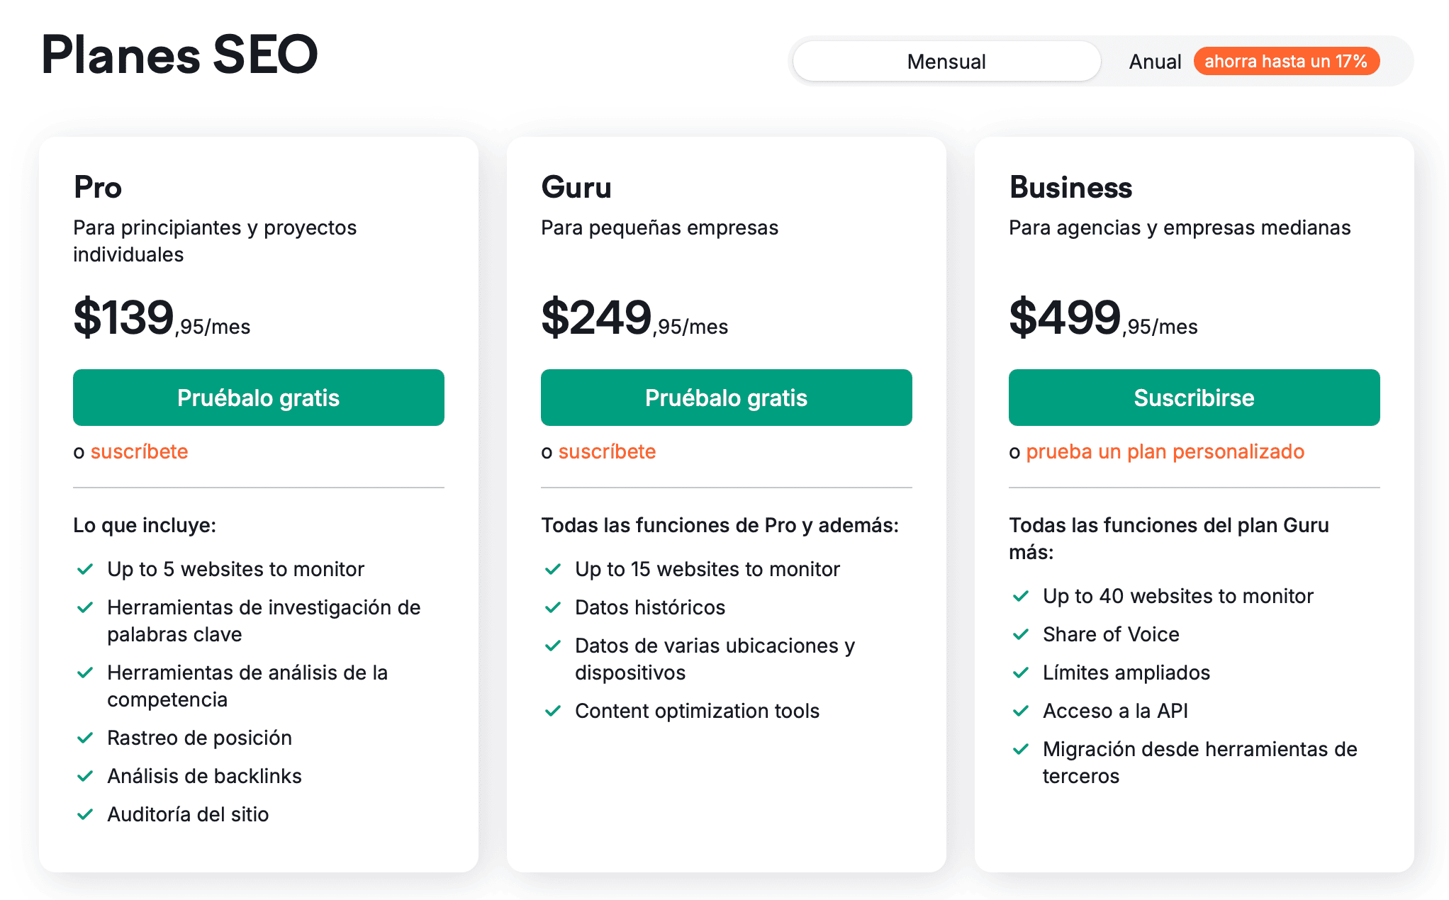Click the "ahorra hasta un 17%" badge

(1286, 62)
